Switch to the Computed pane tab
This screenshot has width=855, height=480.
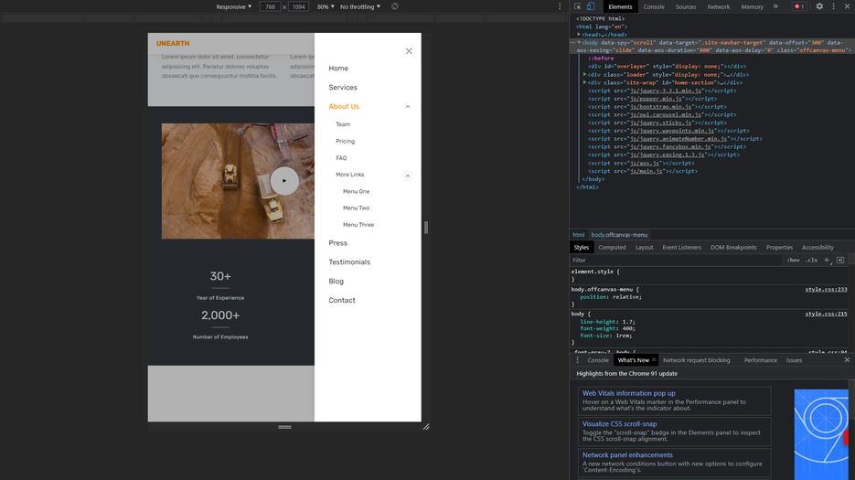[x=612, y=248]
